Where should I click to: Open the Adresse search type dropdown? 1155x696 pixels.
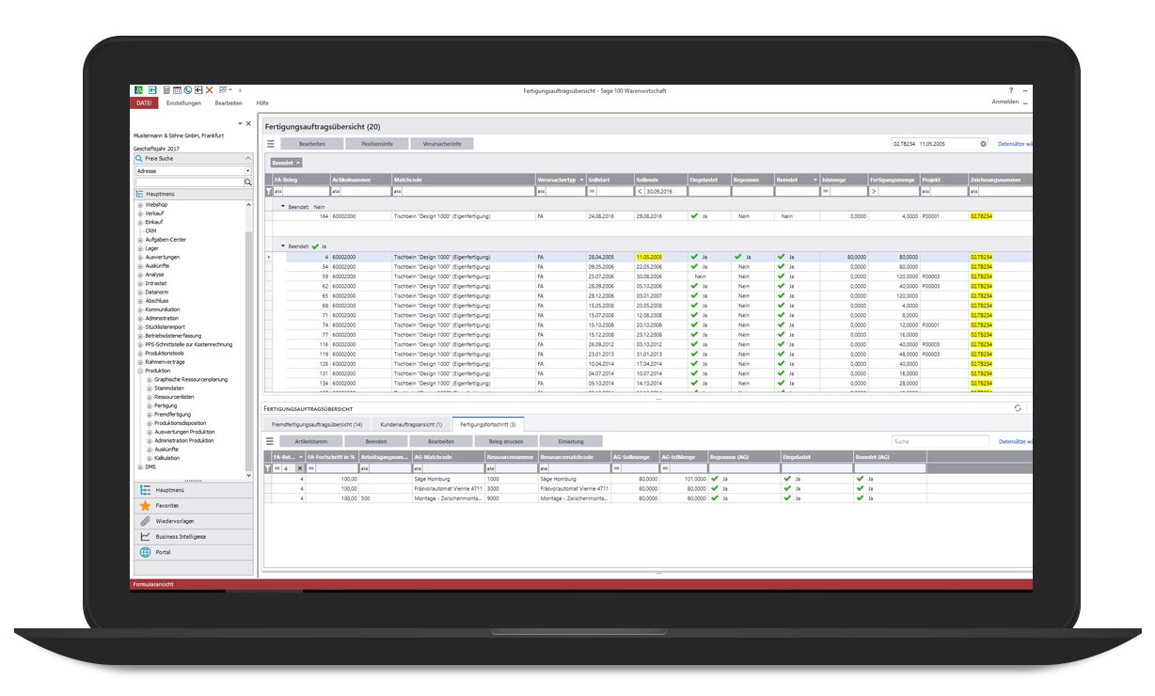[x=248, y=171]
